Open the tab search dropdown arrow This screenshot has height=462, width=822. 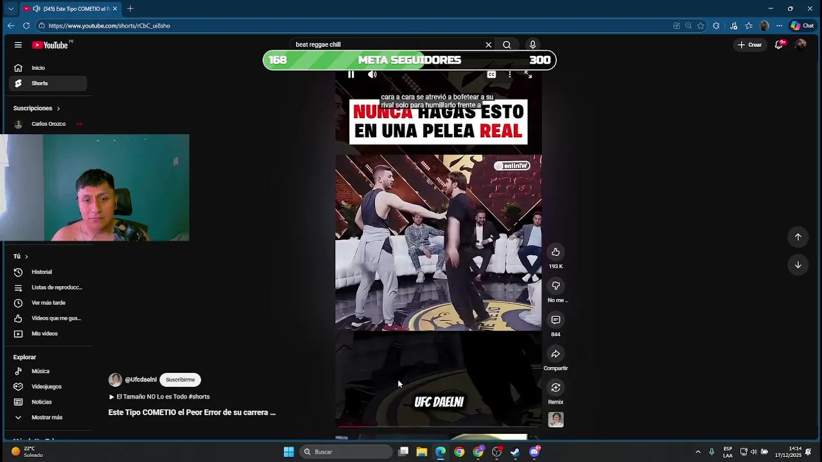point(11,8)
